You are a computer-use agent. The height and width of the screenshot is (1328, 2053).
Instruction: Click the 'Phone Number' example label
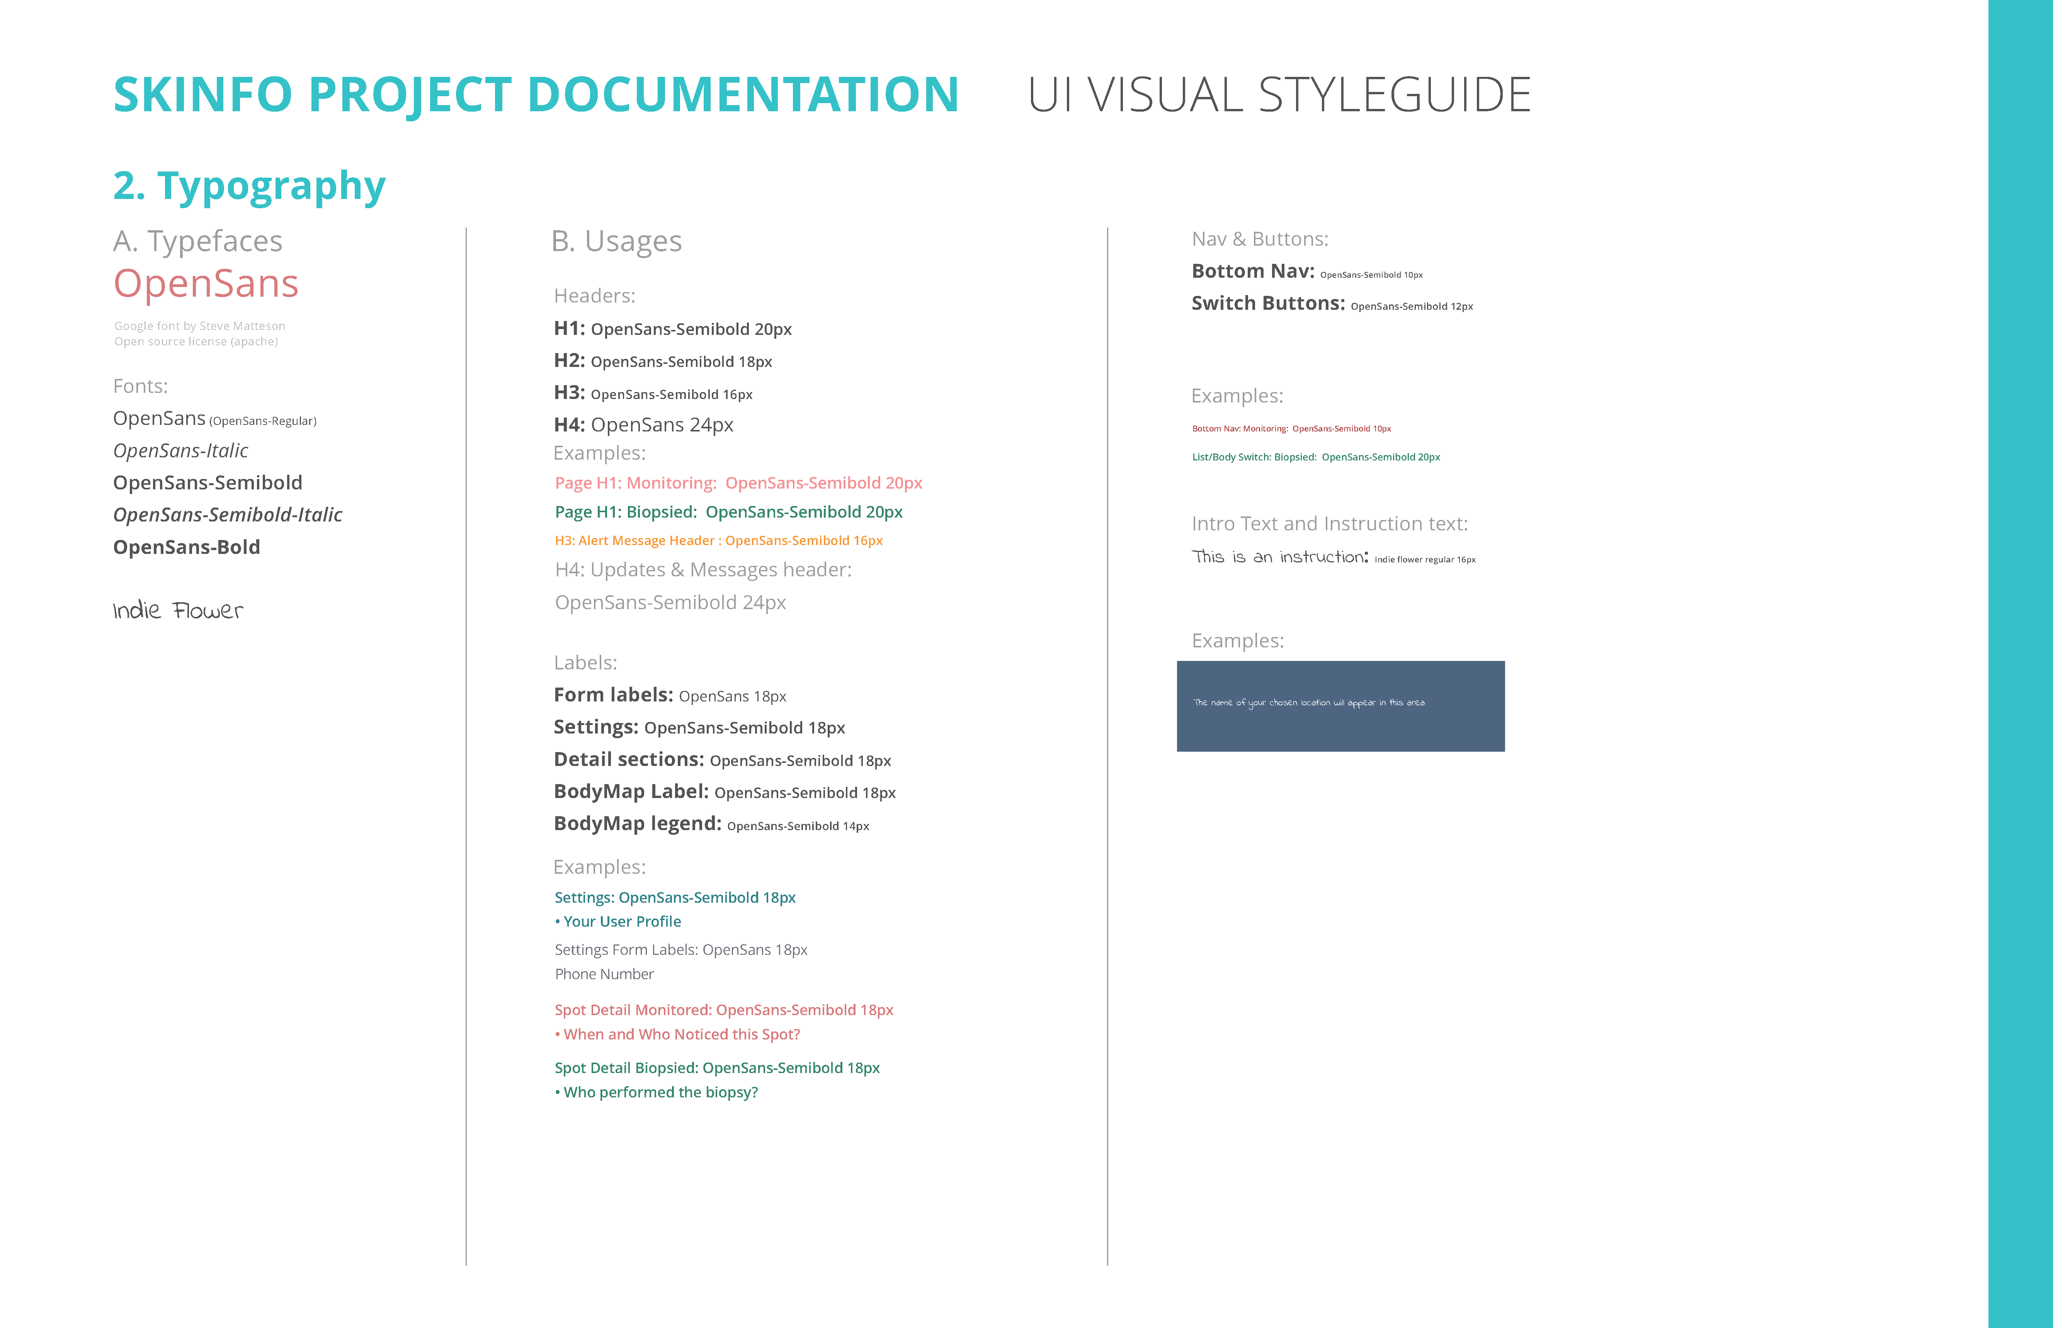pyautogui.click(x=604, y=975)
